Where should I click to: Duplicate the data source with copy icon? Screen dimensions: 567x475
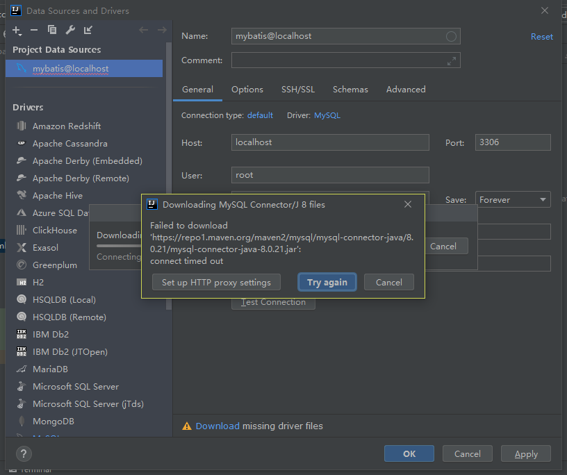pos(52,30)
